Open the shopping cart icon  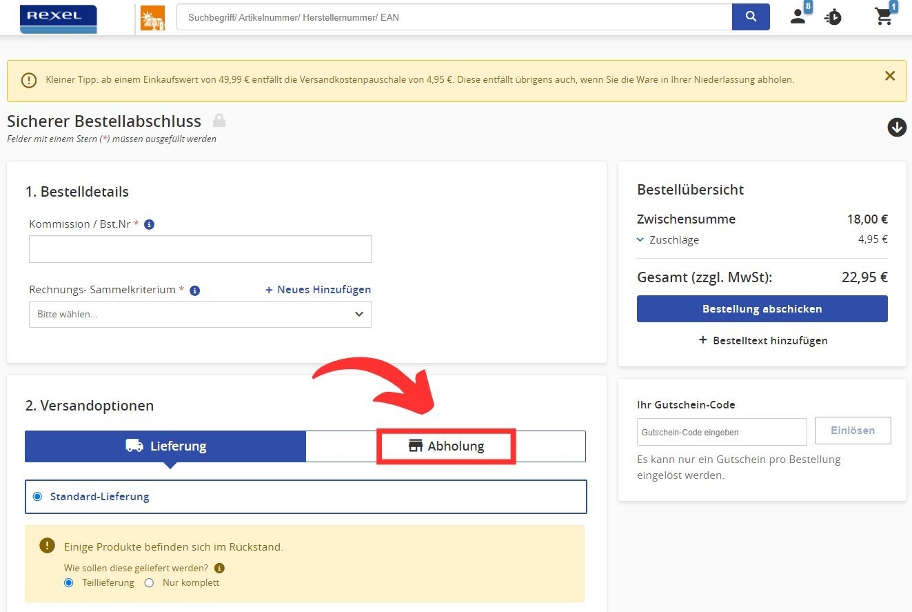click(x=884, y=17)
